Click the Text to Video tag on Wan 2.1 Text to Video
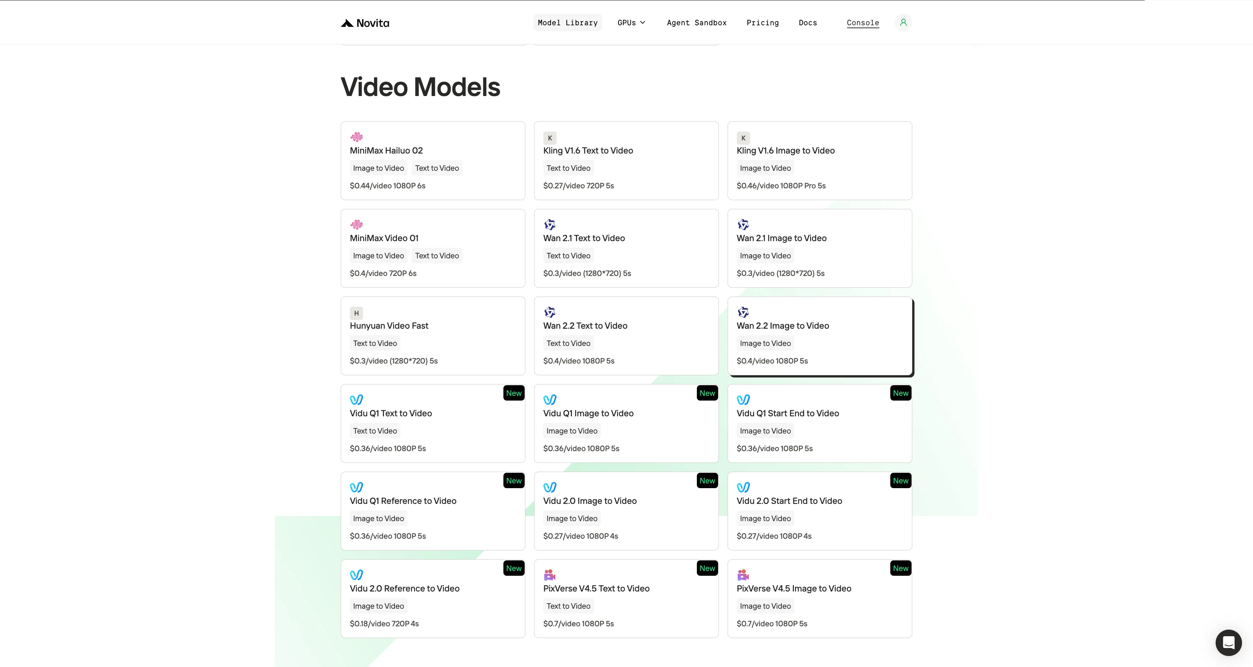The image size is (1253, 667). tap(568, 255)
